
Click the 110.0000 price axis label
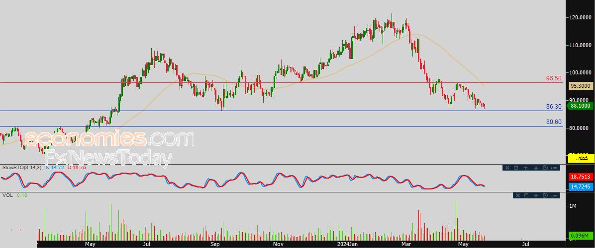580,45
